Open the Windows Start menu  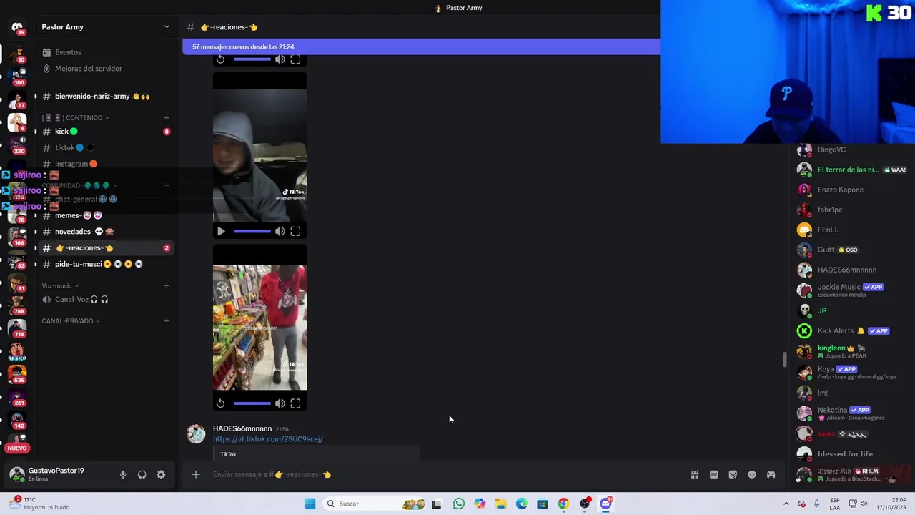click(x=310, y=504)
